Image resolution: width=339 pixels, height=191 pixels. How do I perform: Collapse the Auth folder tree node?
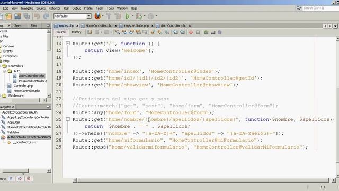4,71
